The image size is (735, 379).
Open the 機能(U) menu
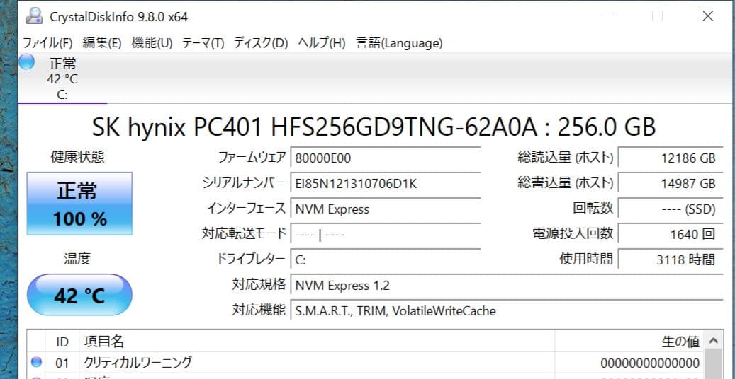tap(152, 43)
